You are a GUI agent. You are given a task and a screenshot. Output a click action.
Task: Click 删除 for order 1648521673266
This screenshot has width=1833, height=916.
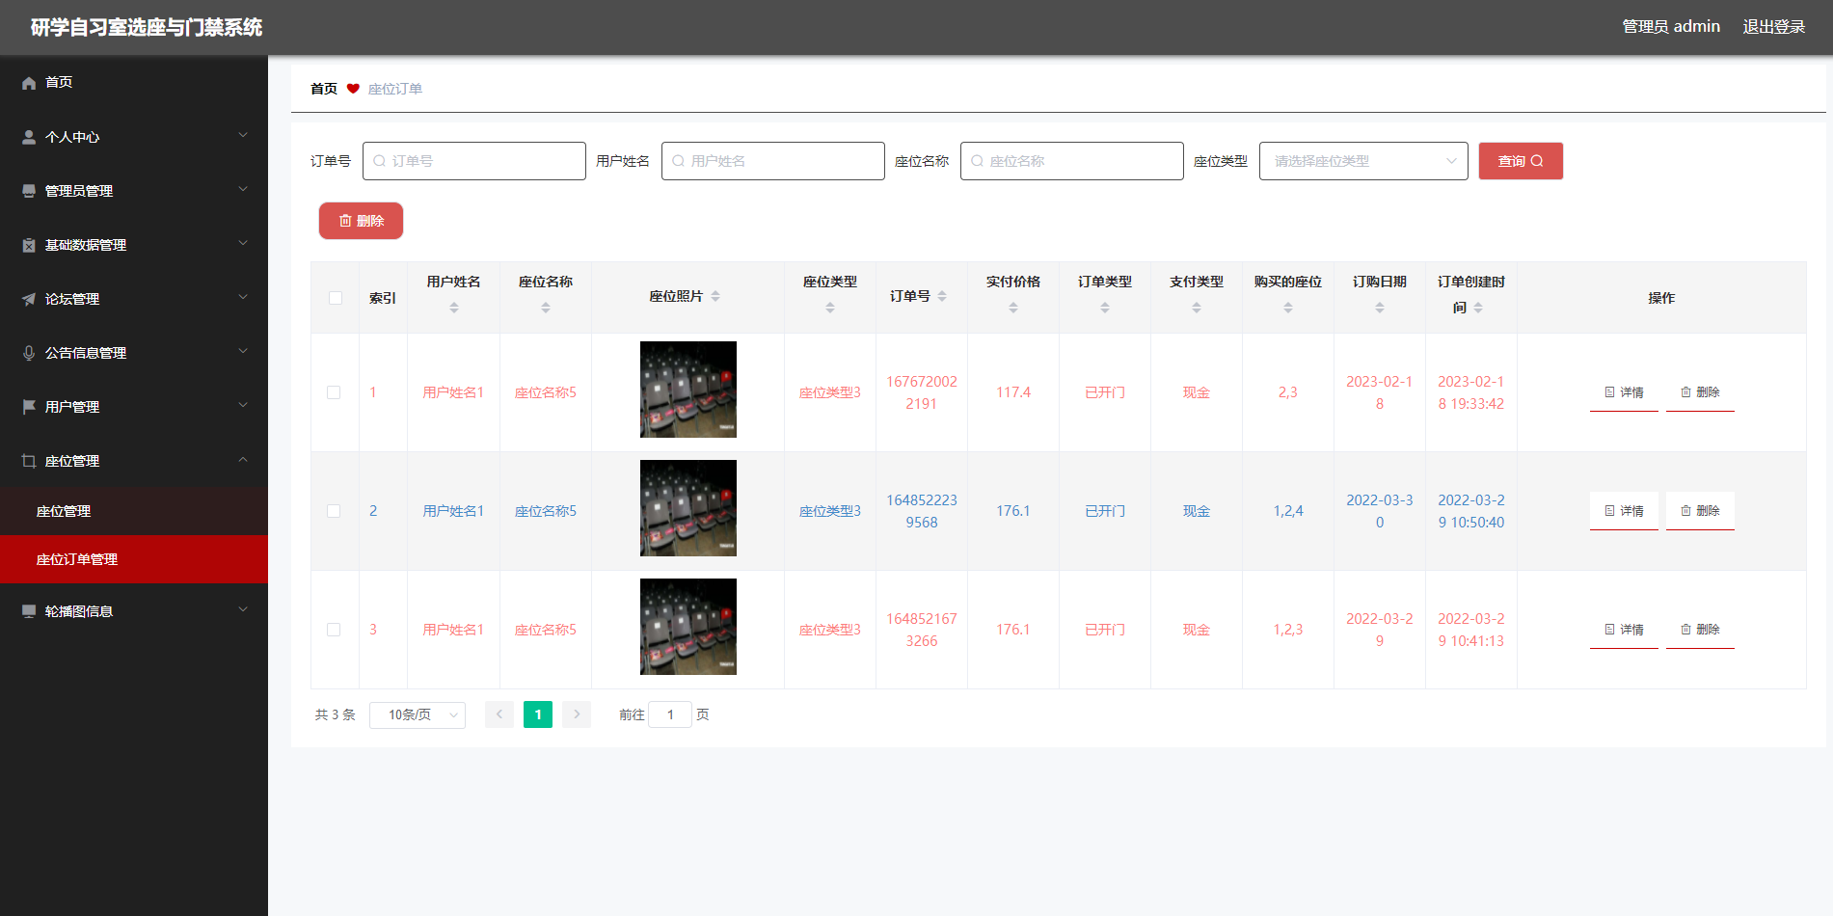click(x=1700, y=630)
